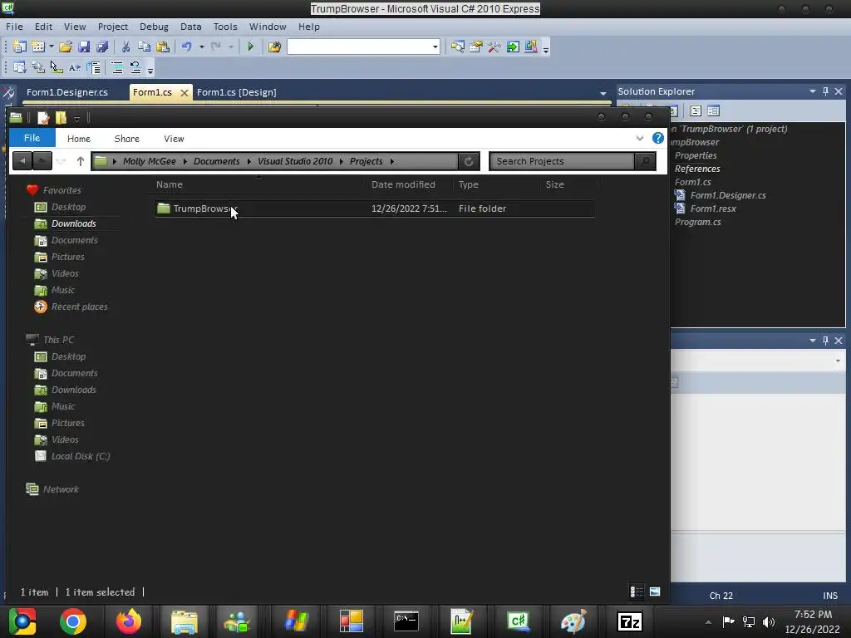Open the Debug menu
The width and height of the screenshot is (851, 638).
154,27
